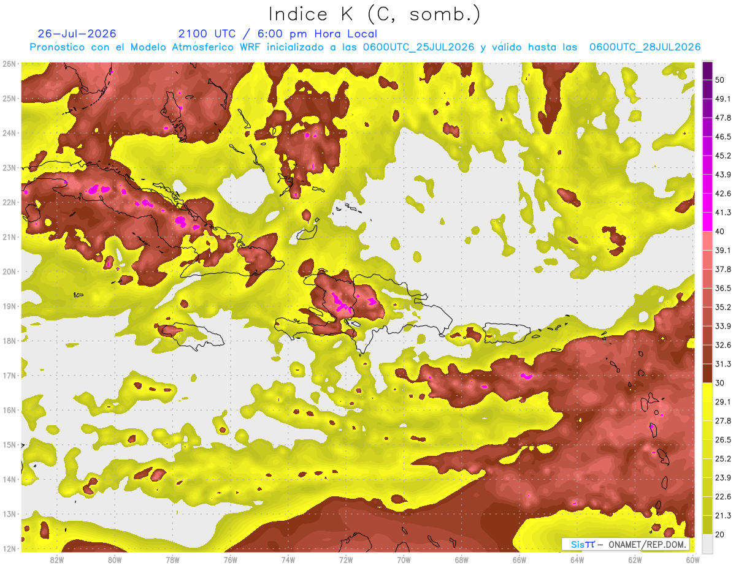Select the colorbar value "39.1"

(x=723, y=250)
